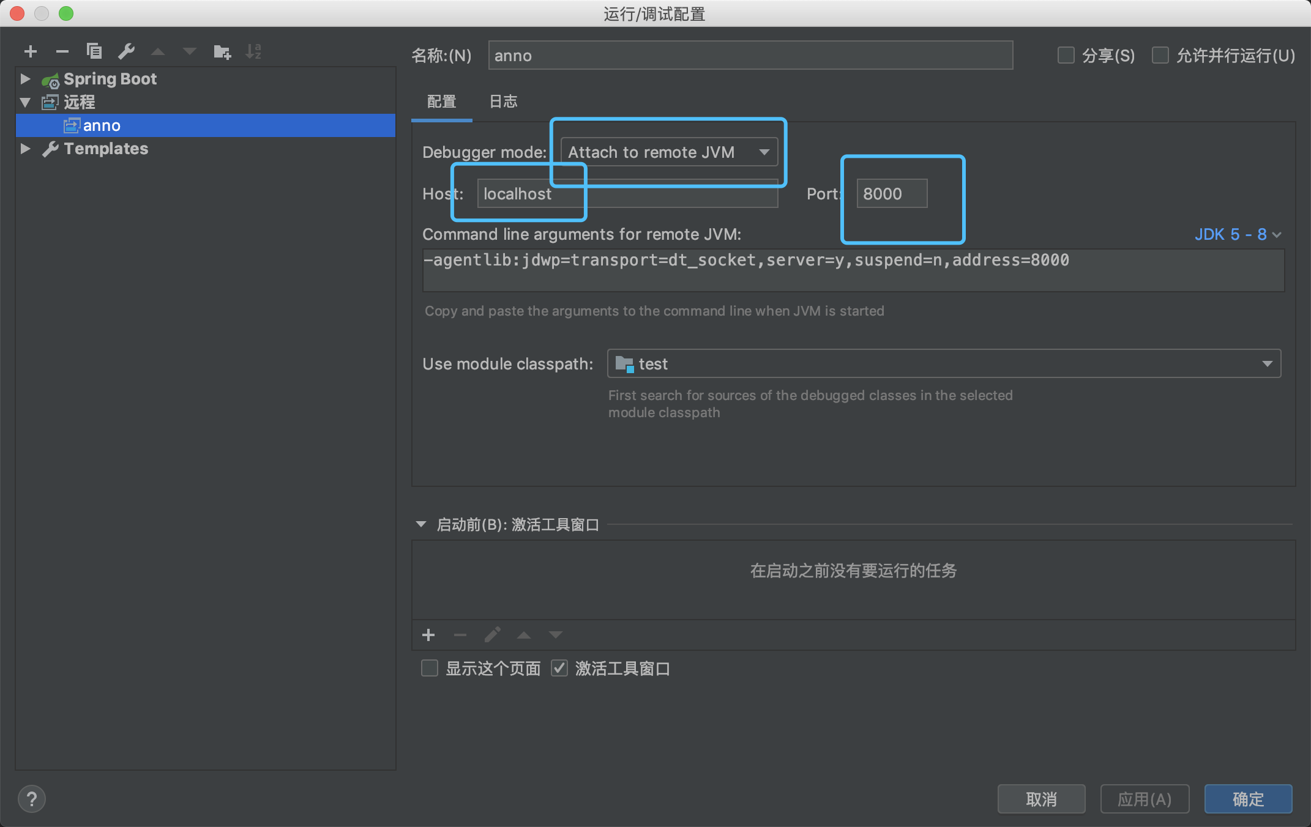Uncheck the 激活工具窗口 checkbox
Image resolution: width=1311 pixels, height=827 pixels.
pyautogui.click(x=559, y=668)
